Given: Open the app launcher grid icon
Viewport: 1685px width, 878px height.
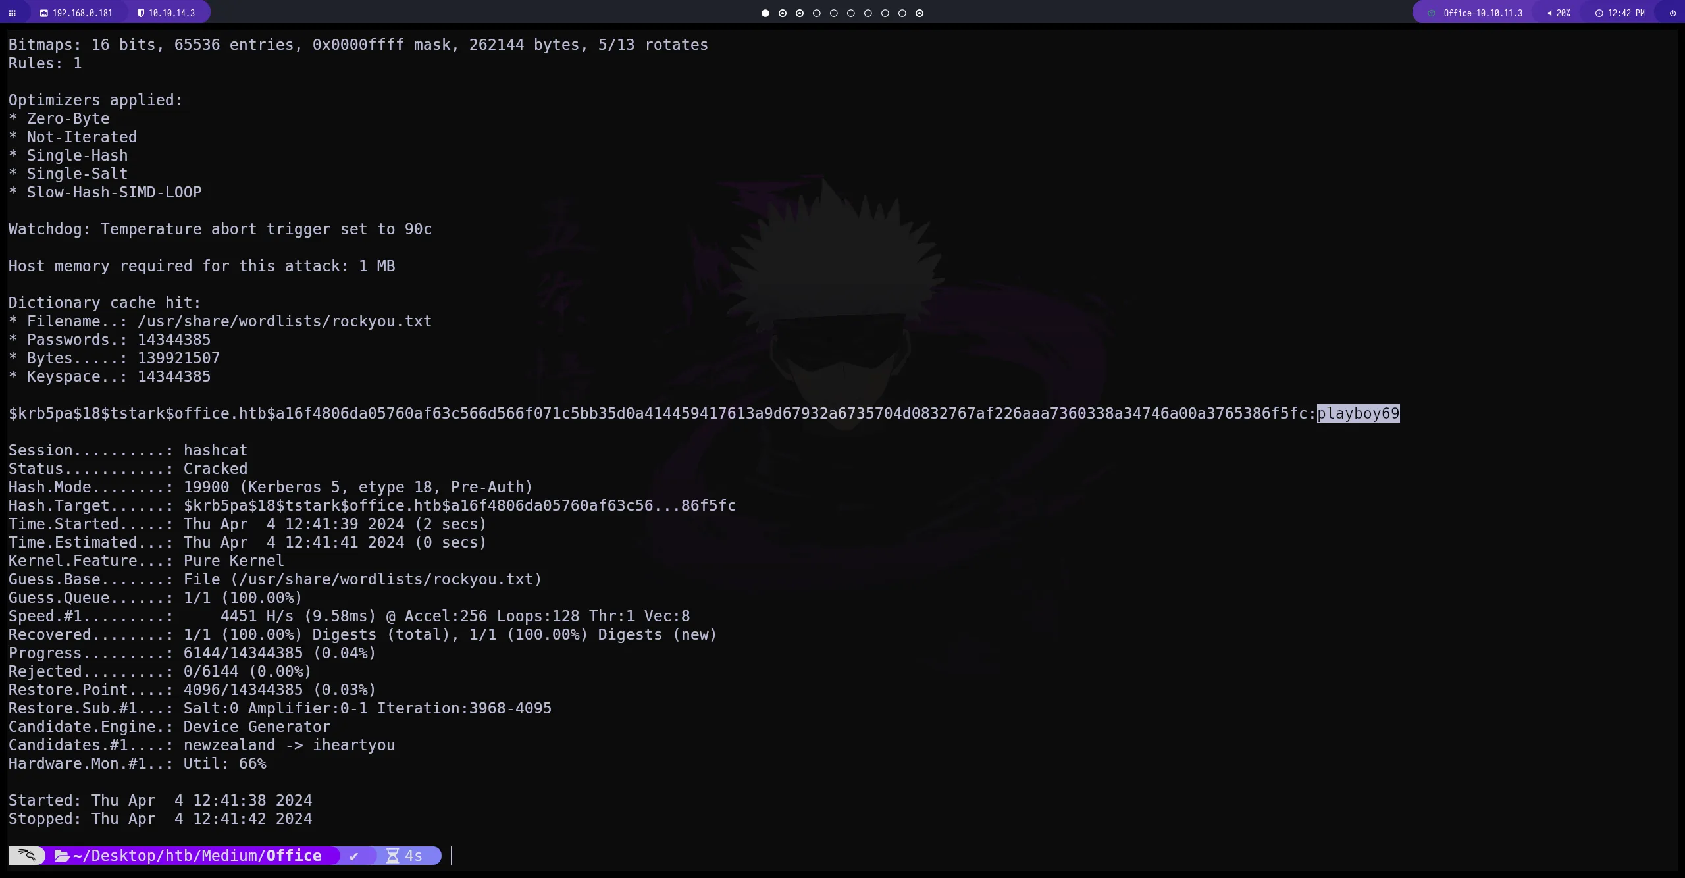Looking at the screenshot, I should [12, 13].
